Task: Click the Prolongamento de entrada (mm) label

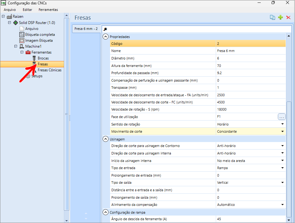Action: coord(136,175)
